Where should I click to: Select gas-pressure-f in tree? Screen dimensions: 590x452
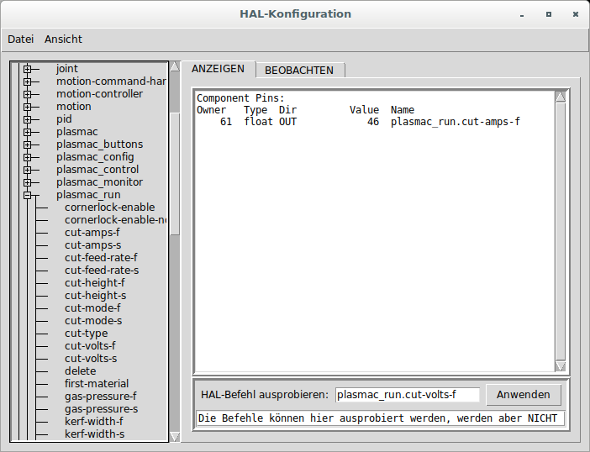click(101, 397)
